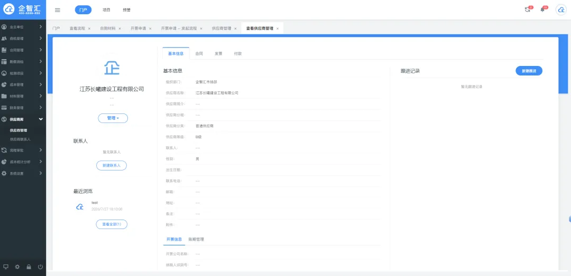The height and width of the screenshot is (276, 571).
Task: Open the 项目 top navigation item
Action: pyautogui.click(x=106, y=10)
